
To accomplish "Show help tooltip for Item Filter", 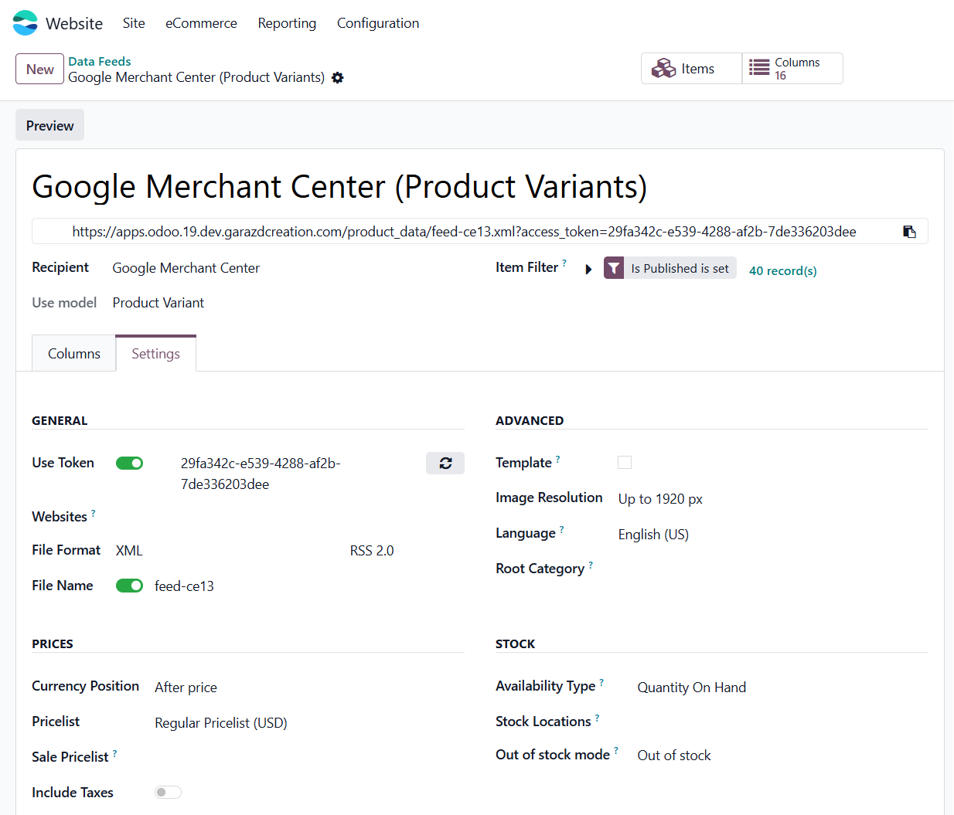I will (x=564, y=263).
